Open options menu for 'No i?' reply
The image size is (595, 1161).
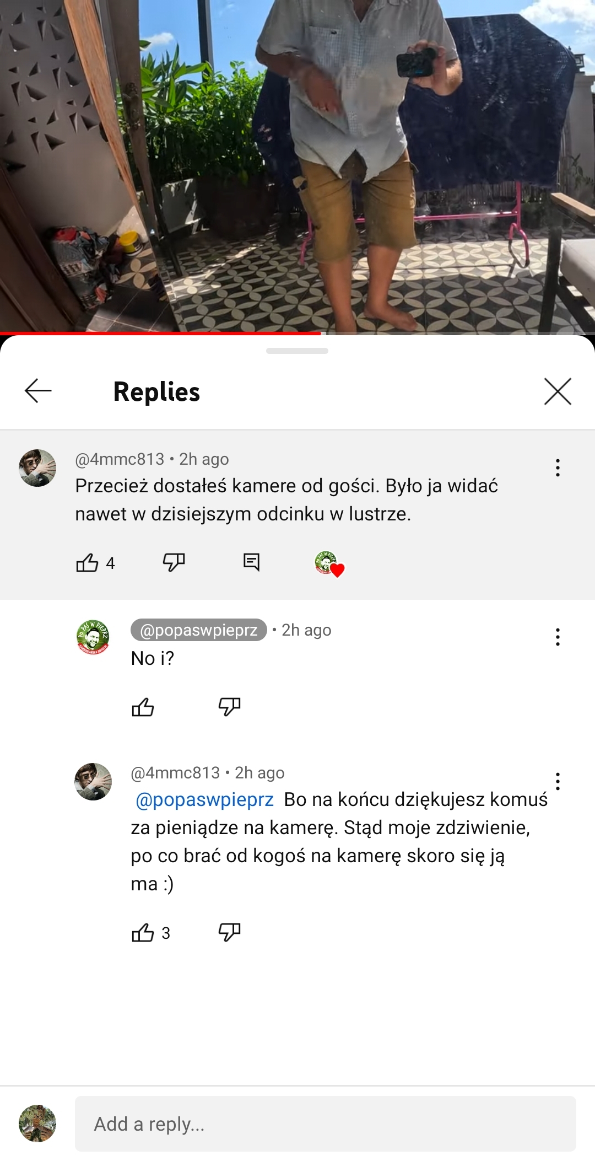(x=558, y=637)
